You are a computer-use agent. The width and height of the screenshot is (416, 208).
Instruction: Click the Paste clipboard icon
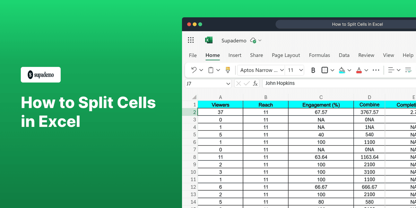(x=211, y=70)
